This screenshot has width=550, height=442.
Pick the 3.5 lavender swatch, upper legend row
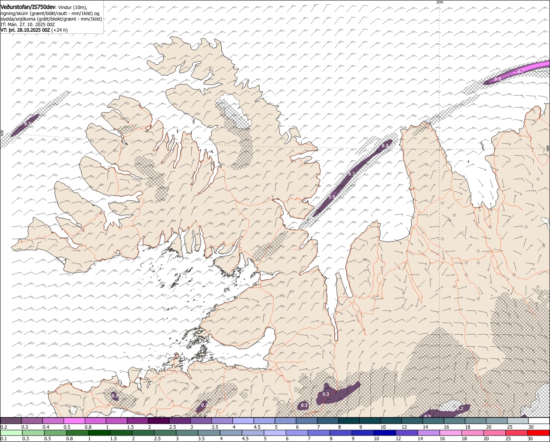tap(222, 421)
